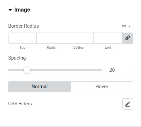Click the Spacing value box showing 20
This screenshot has width=141, height=127.
pyautogui.click(x=120, y=70)
